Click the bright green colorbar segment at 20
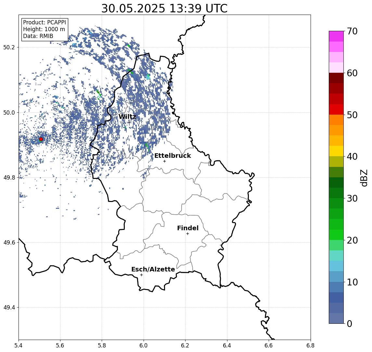372x352 pixels. click(336, 235)
